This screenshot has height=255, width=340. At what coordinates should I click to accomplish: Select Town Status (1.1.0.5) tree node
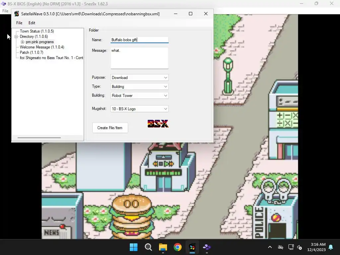tap(37, 31)
